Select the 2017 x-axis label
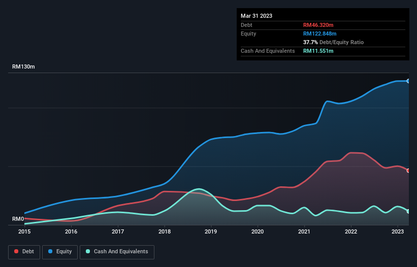417x267 pixels. (x=117, y=231)
